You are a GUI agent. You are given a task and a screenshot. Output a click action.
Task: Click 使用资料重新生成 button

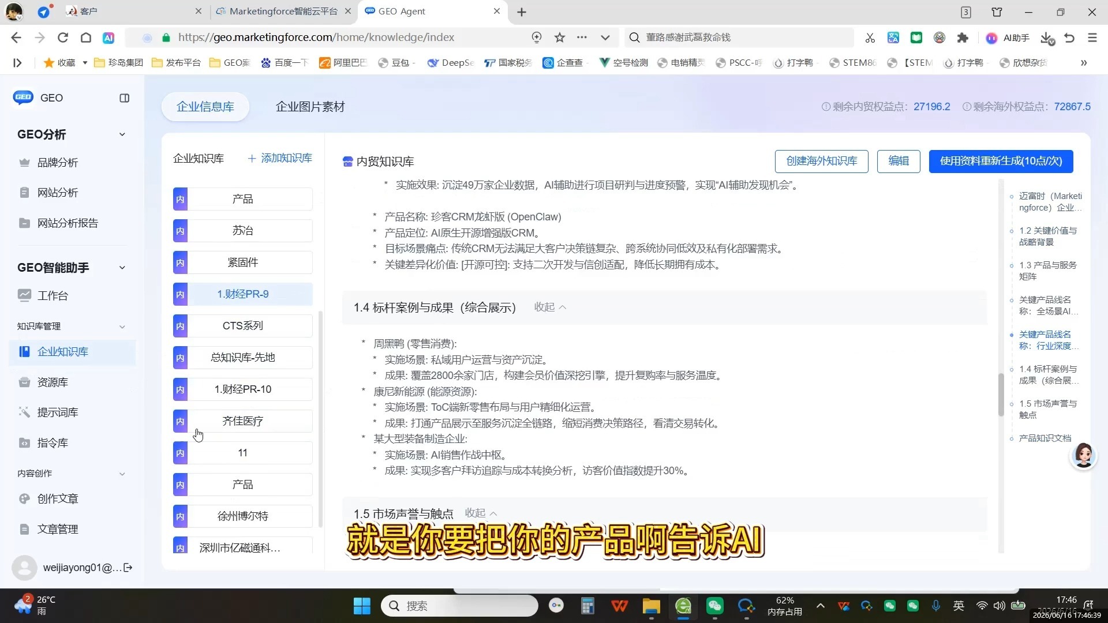tap(1001, 161)
